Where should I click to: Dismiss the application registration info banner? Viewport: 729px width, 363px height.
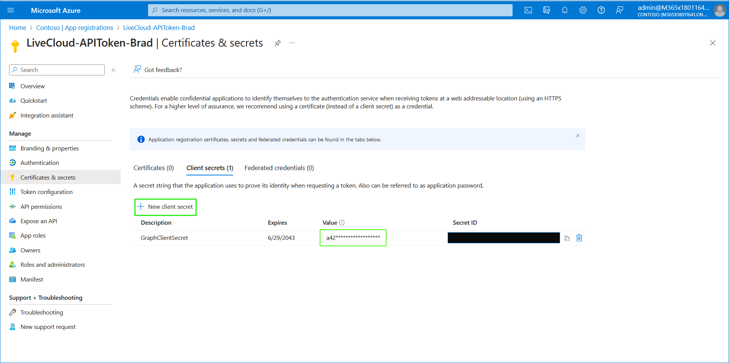point(578,136)
